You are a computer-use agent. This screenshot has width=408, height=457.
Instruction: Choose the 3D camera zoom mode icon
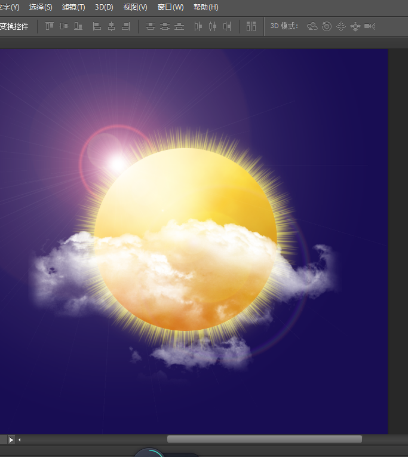tap(370, 26)
